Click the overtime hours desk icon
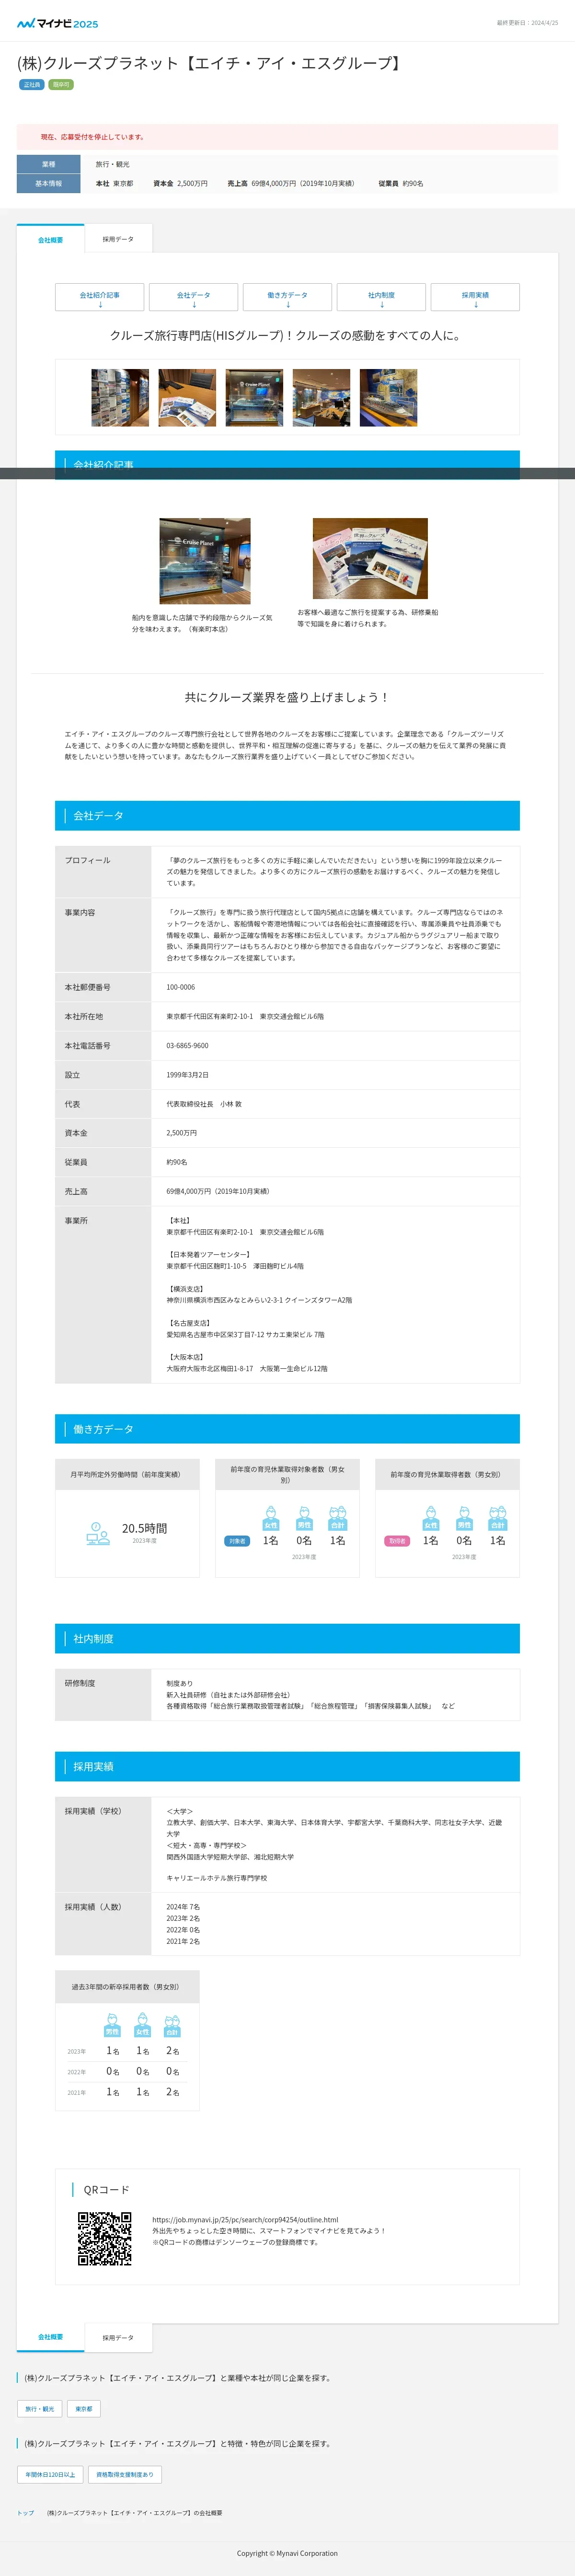Viewport: 575px width, 2576px height. point(98,1533)
